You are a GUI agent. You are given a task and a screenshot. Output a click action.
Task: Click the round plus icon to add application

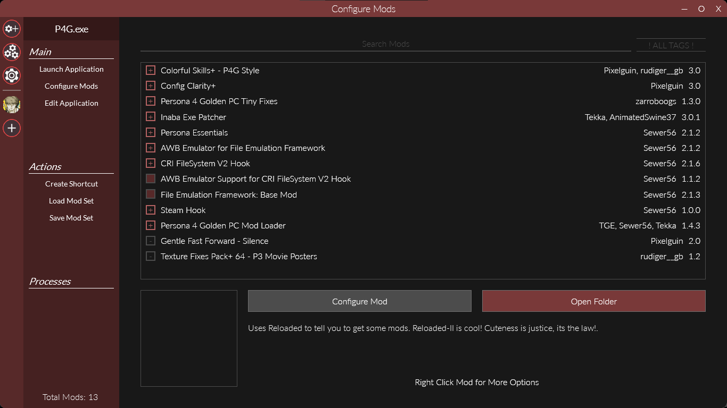coord(12,128)
